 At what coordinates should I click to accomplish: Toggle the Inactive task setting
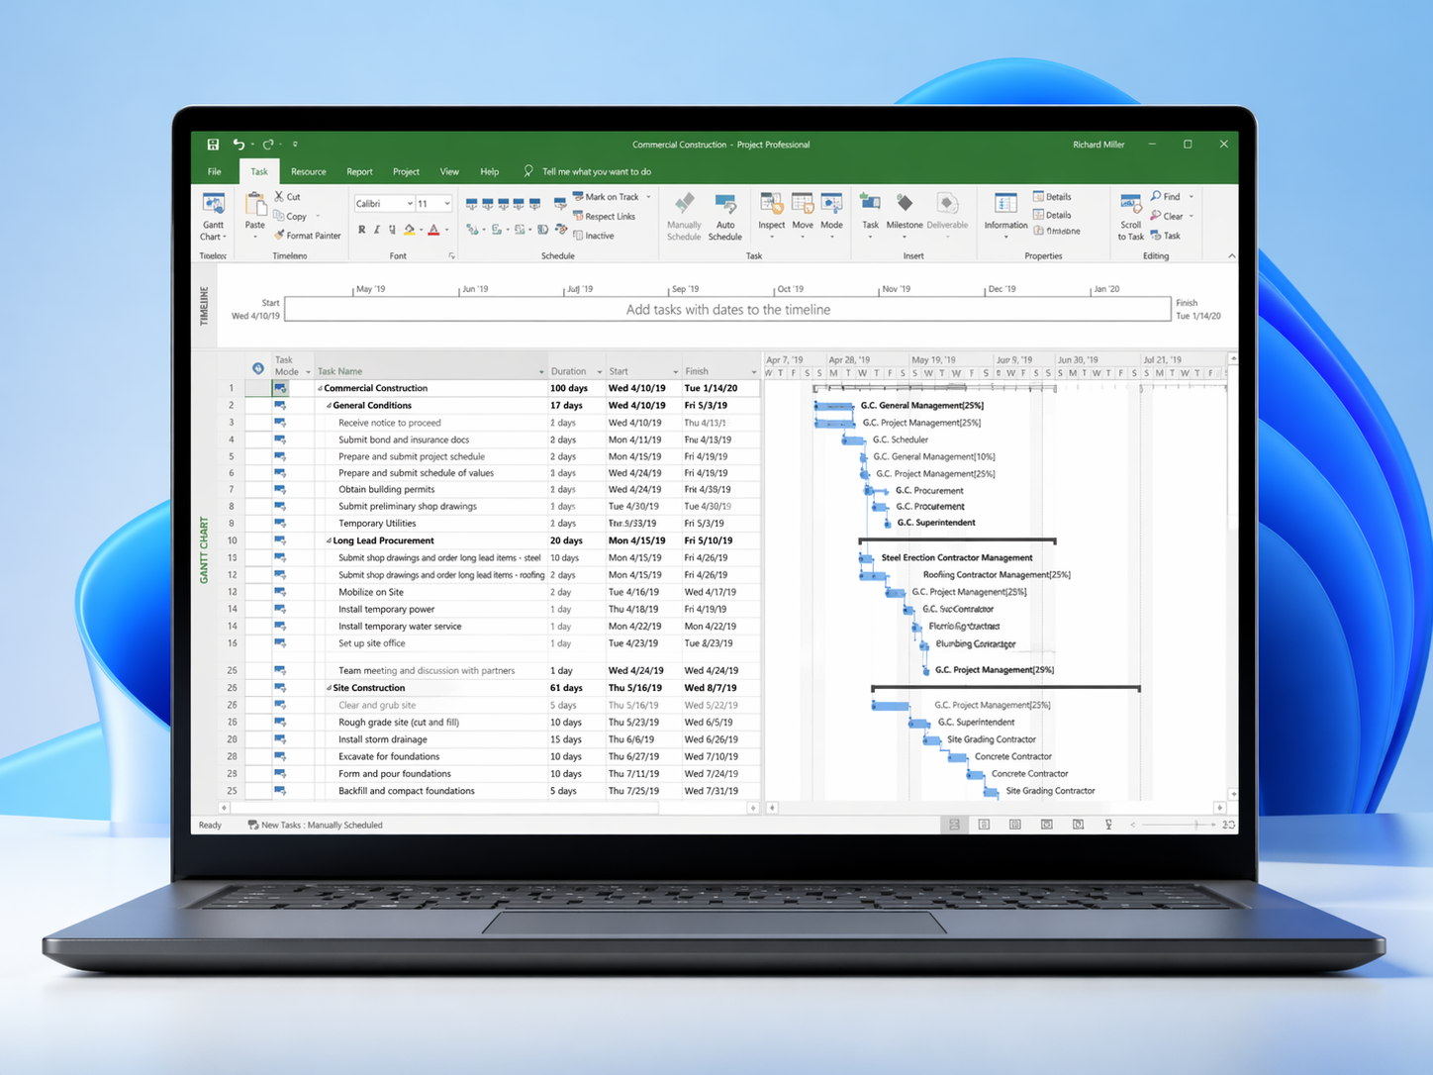(x=594, y=236)
